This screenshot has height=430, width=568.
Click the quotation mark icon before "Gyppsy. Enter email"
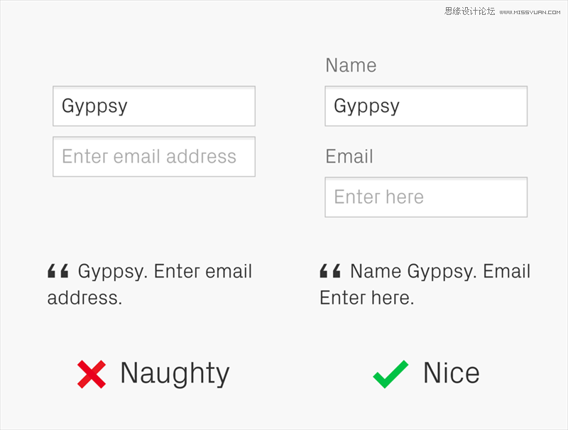click(x=58, y=271)
